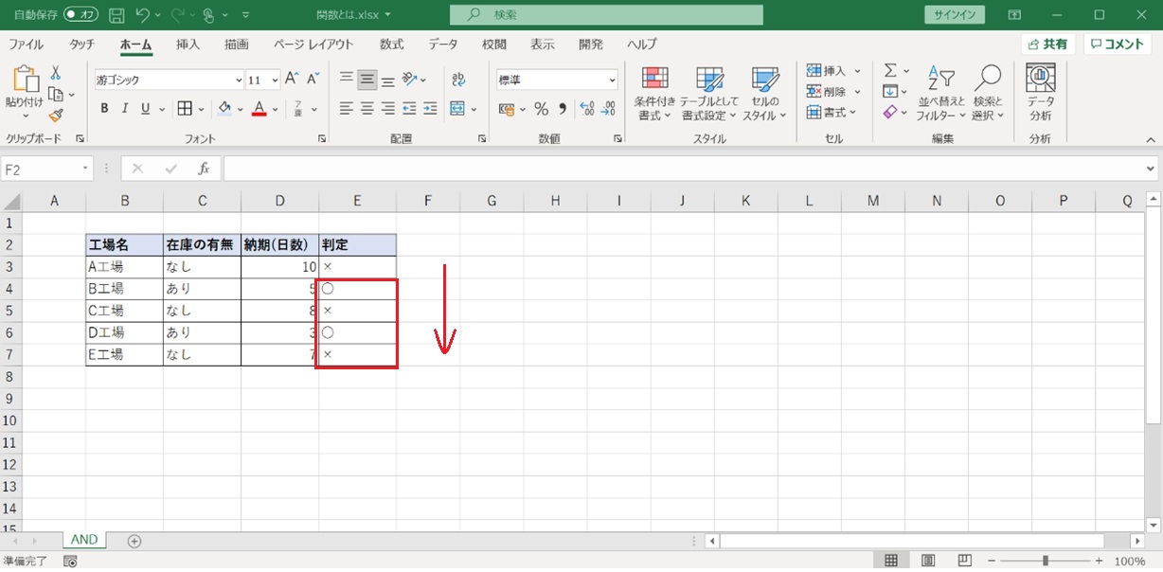Image resolution: width=1163 pixels, height=572 pixels.
Task: Toggle italic formatting
Action: [x=125, y=109]
